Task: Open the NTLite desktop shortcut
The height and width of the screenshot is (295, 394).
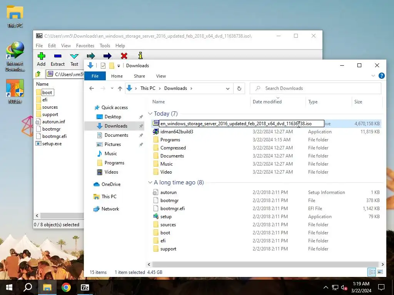Action: pos(15,91)
